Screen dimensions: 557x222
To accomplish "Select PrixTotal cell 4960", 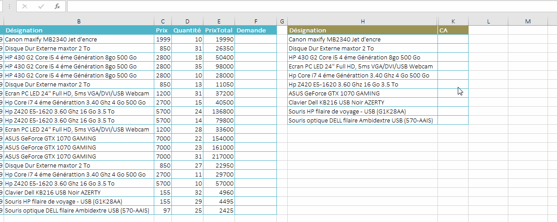I will click(219, 192).
